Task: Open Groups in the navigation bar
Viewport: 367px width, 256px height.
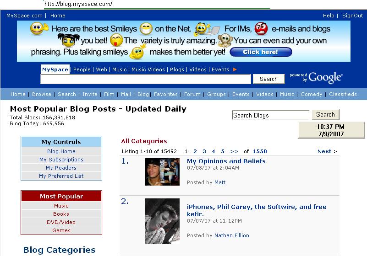Action: 216,94
